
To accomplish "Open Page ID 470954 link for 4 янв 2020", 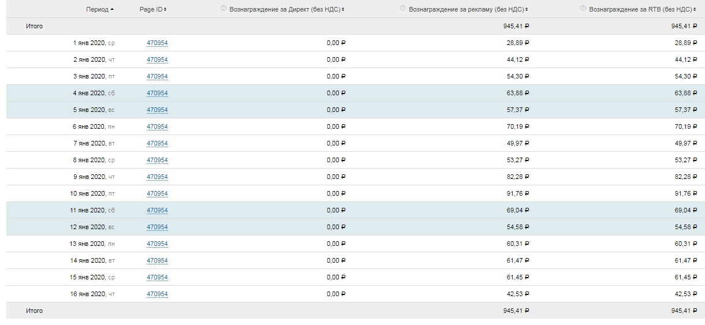I will (157, 94).
